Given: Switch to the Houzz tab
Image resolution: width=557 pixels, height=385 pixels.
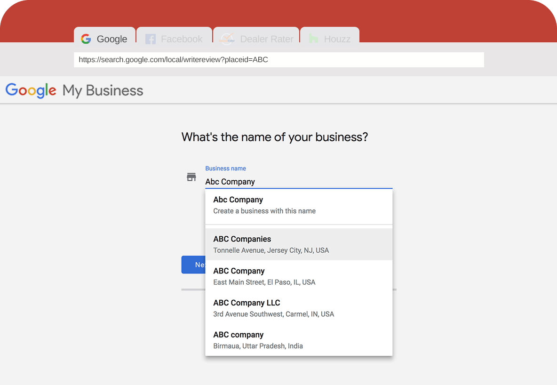Looking at the screenshot, I should coord(330,36).
